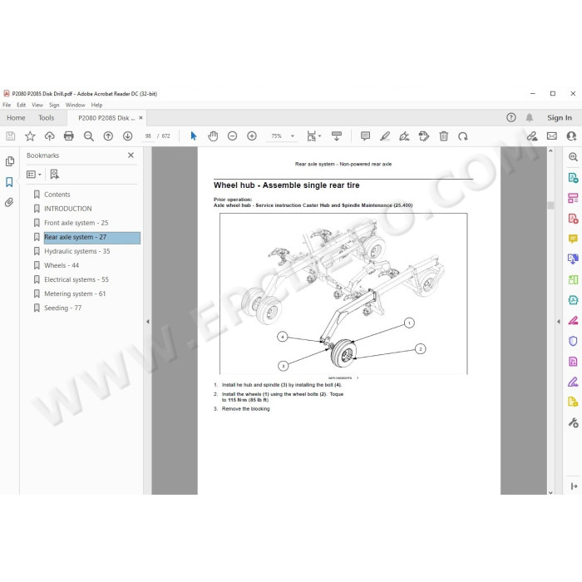Open Wheels - 44 bookmark

(x=62, y=265)
